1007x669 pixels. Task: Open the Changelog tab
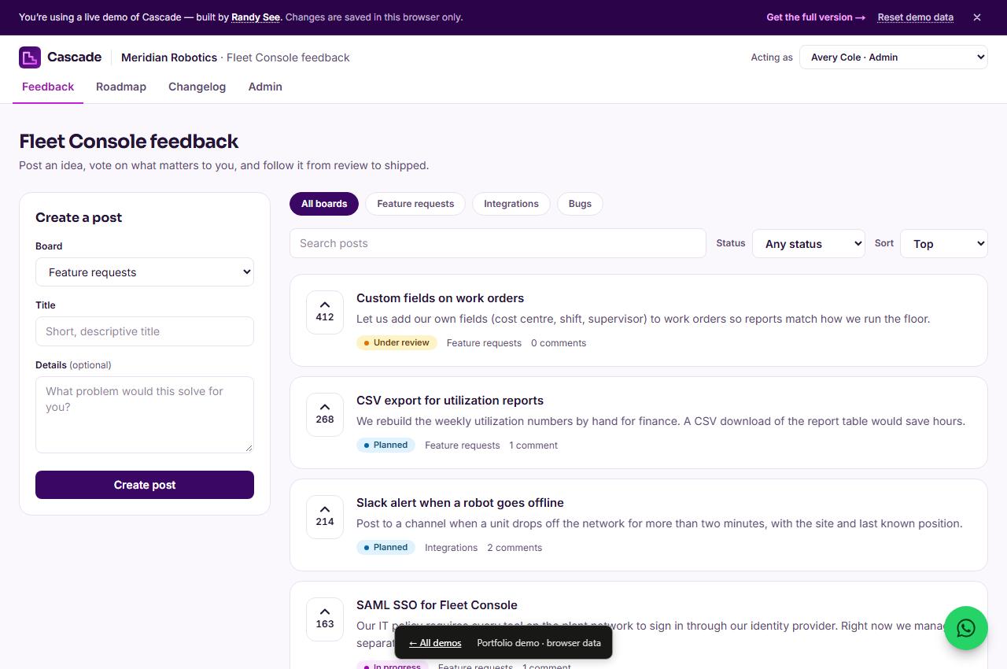click(197, 87)
